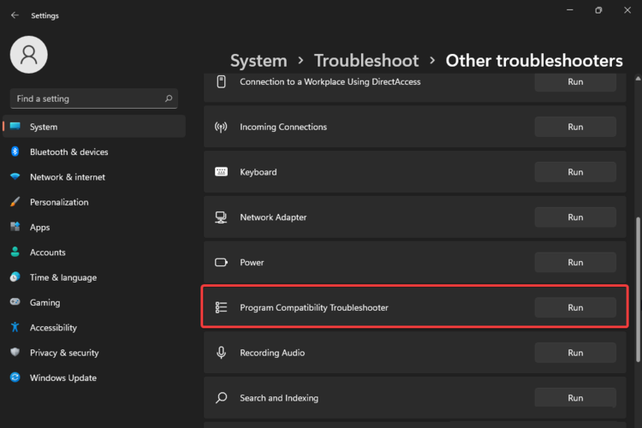Open Time & language settings
Image resolution: width=642 pixels, height=428 pixels.
62,277
